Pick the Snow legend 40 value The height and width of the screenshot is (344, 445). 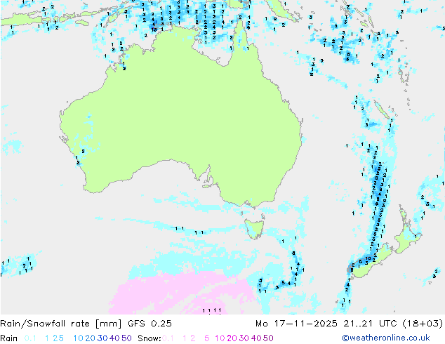256,338
